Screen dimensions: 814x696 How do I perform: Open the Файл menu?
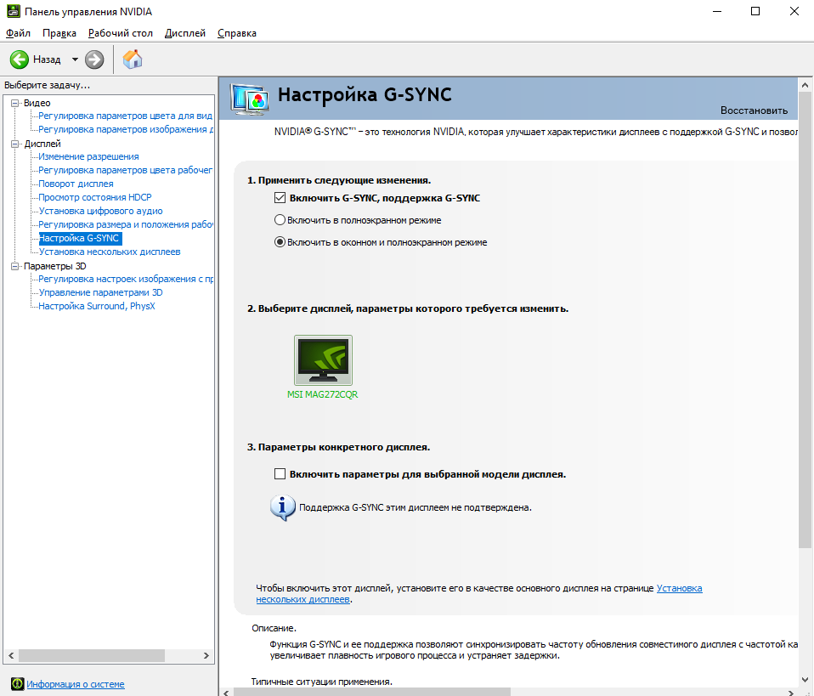tap(18, 33)
